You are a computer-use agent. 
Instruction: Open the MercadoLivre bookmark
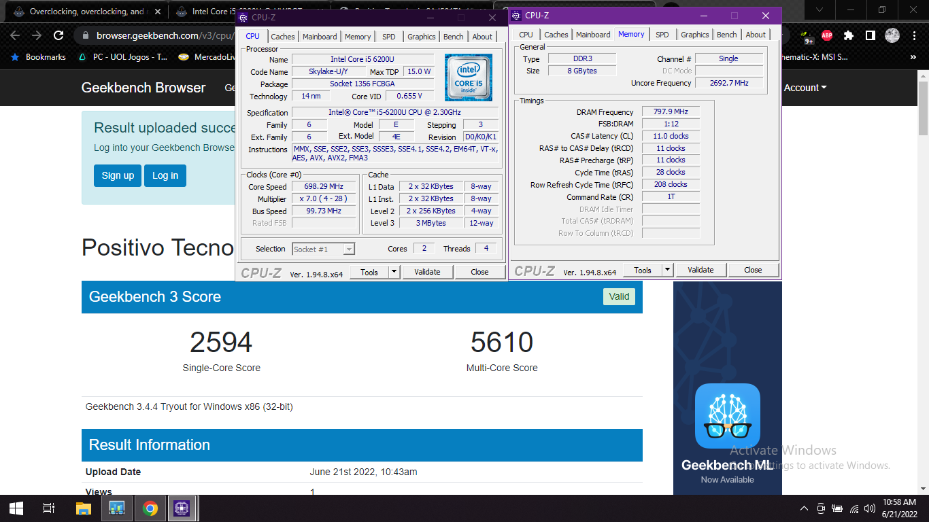207,57
